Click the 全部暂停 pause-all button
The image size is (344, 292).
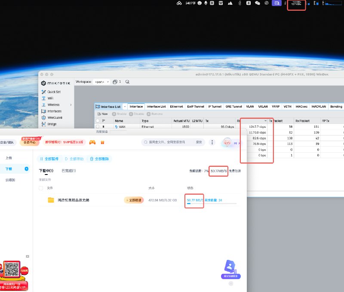point(51,159)
